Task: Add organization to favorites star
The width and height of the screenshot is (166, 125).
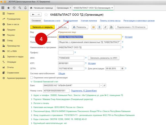Action: pos(46,14)
